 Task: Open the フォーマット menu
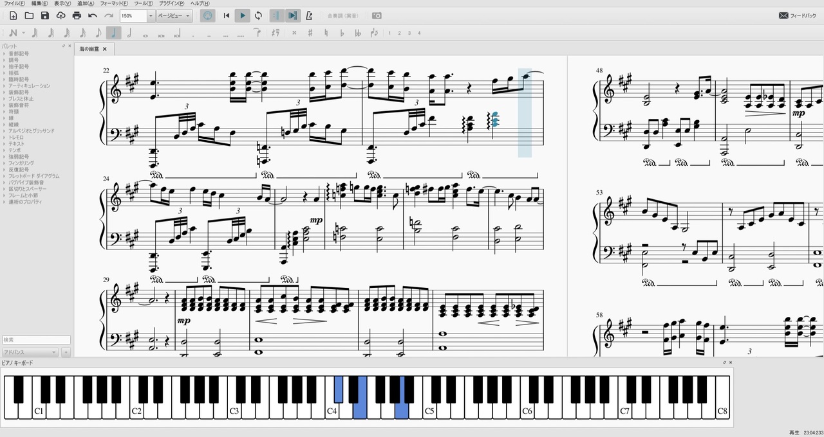(114, 3)
